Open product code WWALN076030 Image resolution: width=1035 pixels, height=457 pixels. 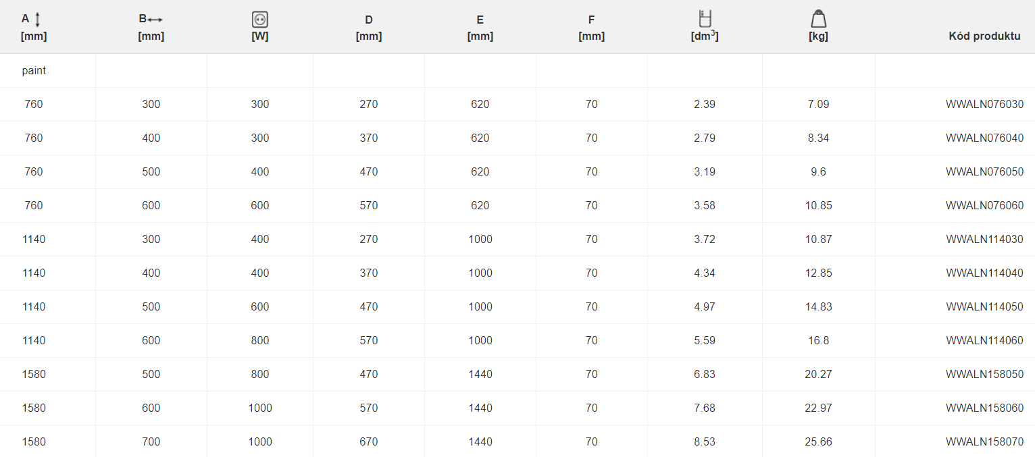[984, 105]
